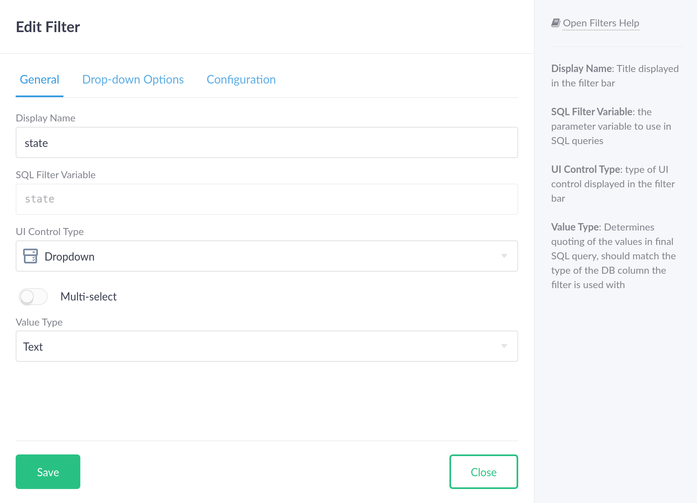Close the Edit Filter dialog
This screenshot has height=503, width=697.
[x=484, y=472]
